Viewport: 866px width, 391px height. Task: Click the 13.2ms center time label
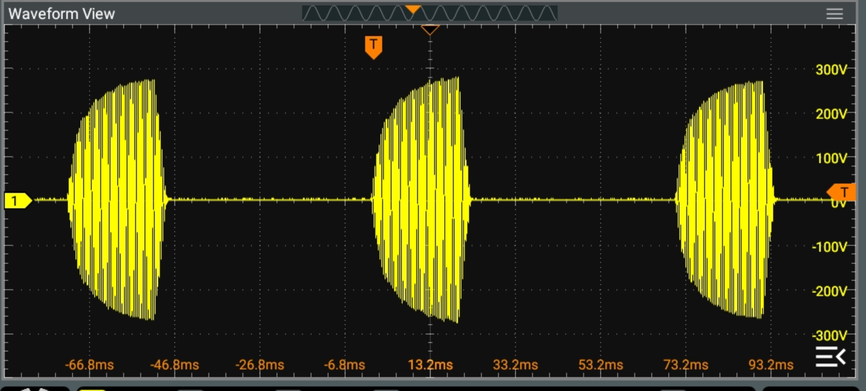tap(430, 365)
